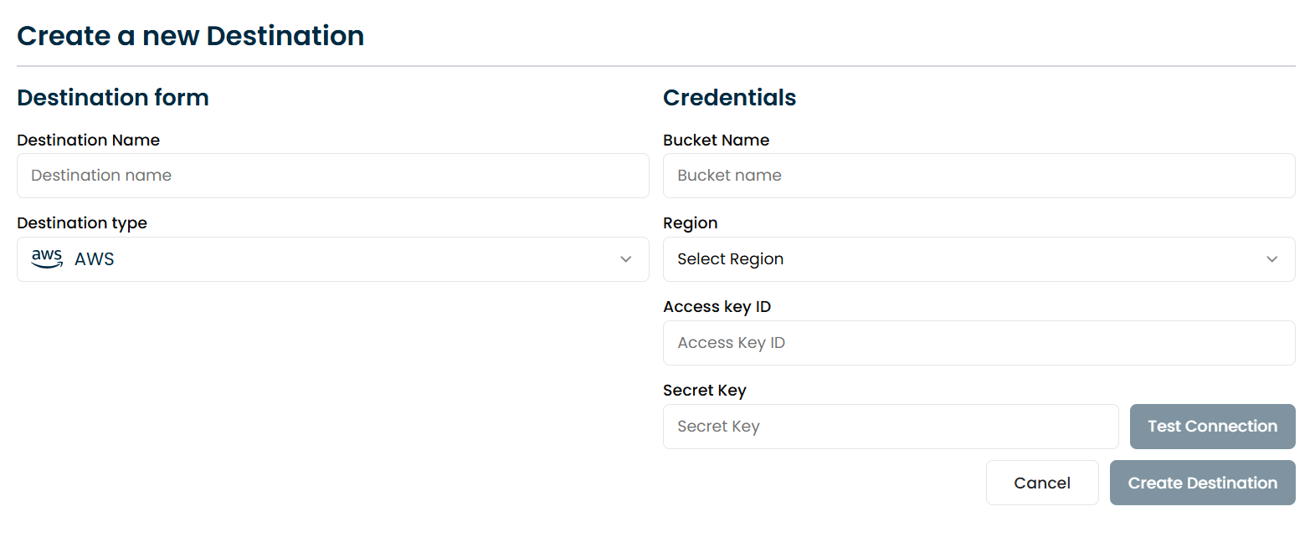Click the Credentials section heading
1315x537 pixels.
(x=729, y=97)
